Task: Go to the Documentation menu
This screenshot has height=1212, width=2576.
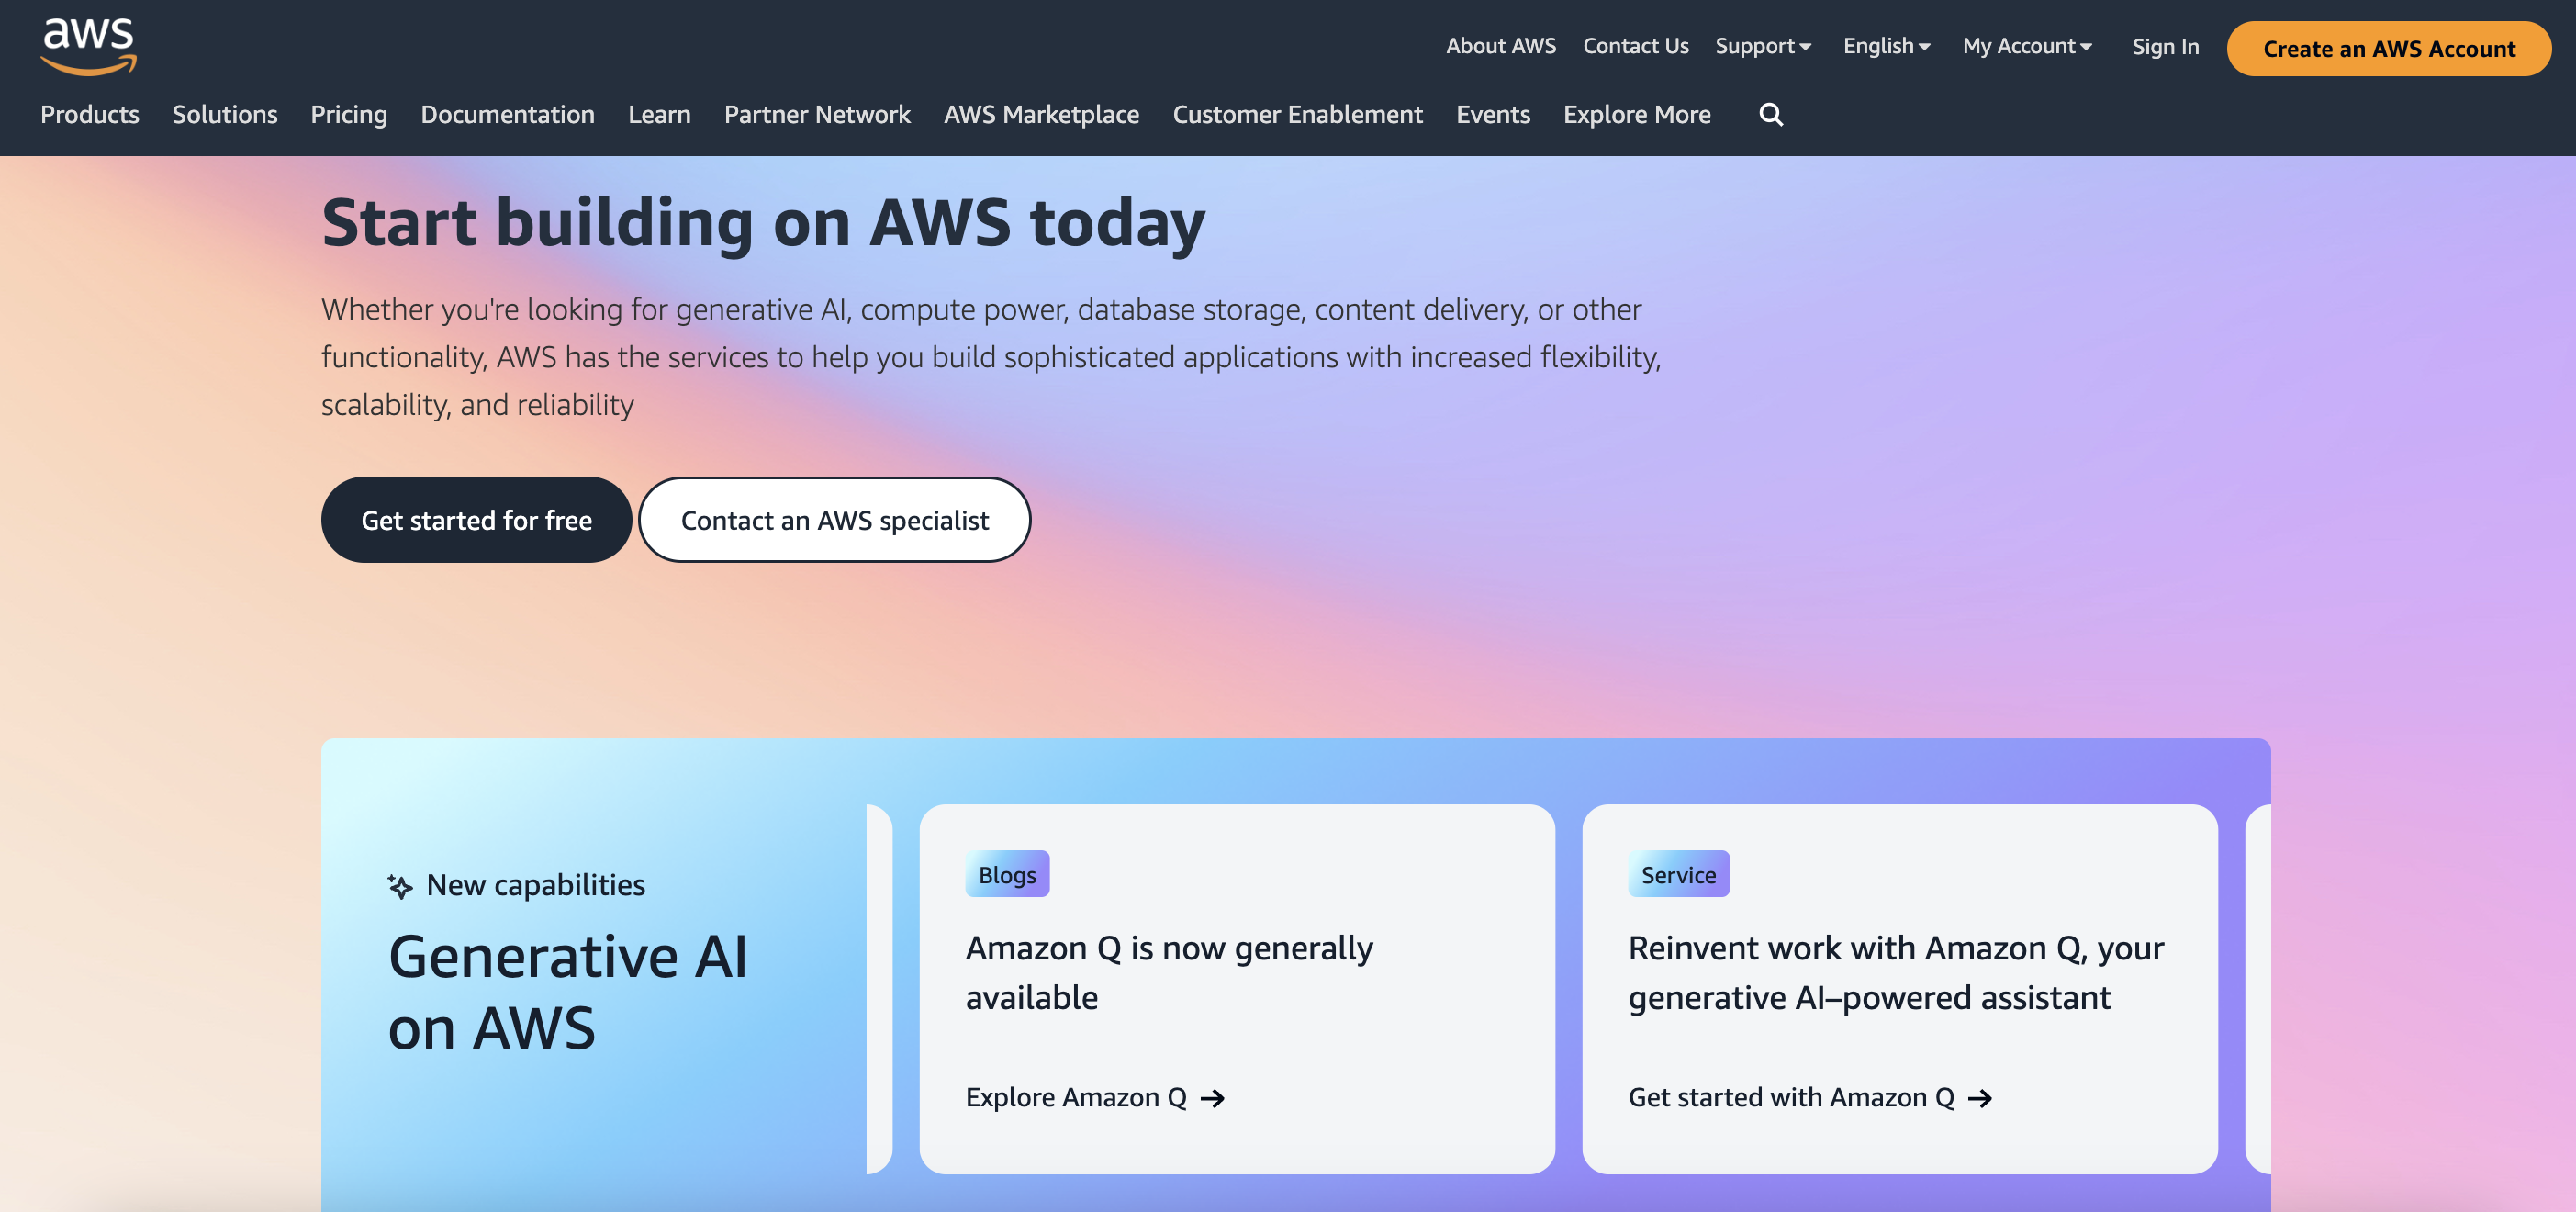Action: point(507,115)
